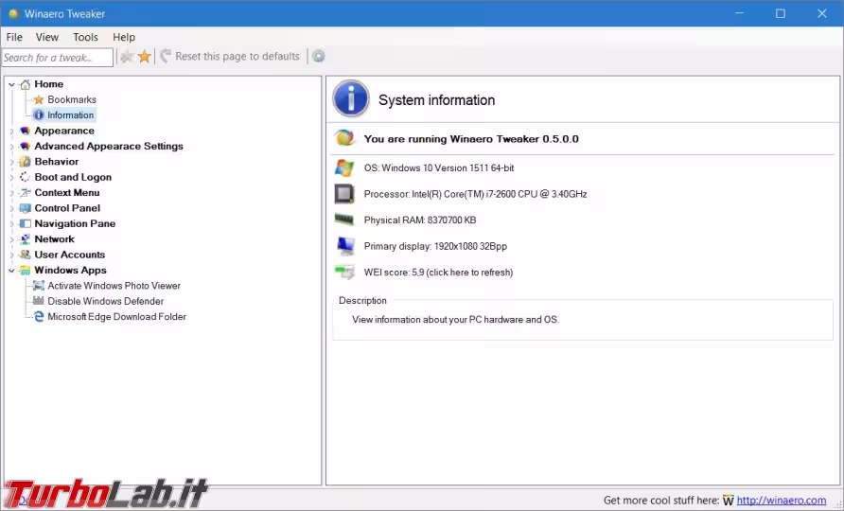Open the Help menu
The width and height of the screenshot is (844, 511).
tap(124, 37)
